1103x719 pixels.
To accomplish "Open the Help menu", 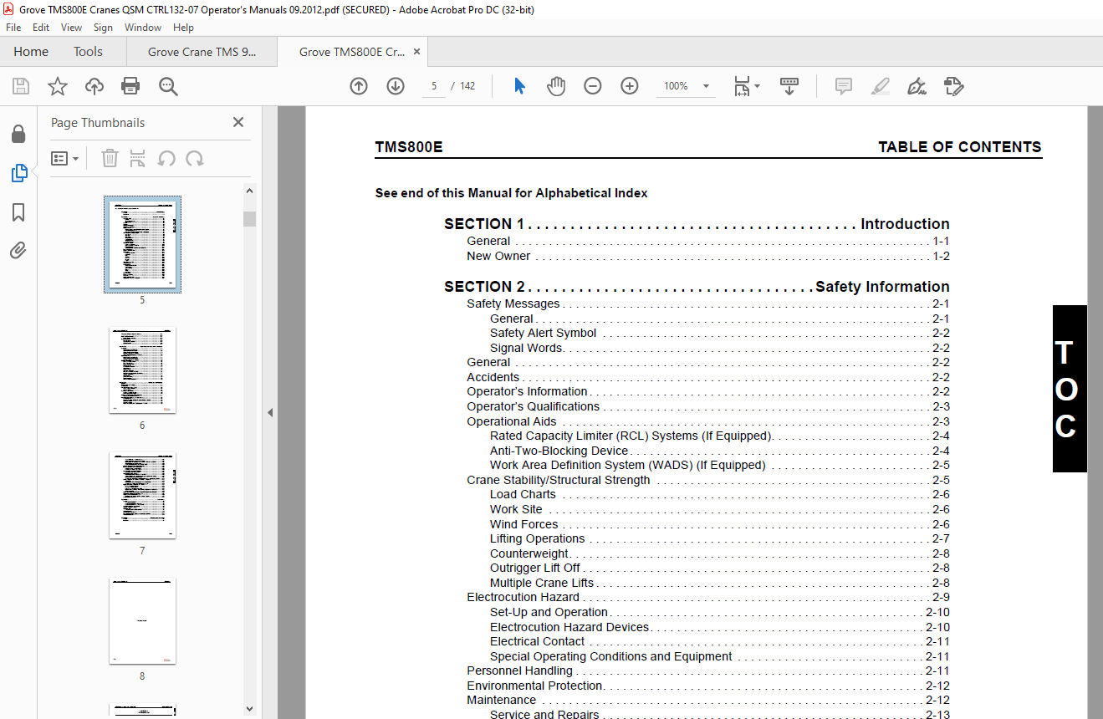I will [183, 28].
